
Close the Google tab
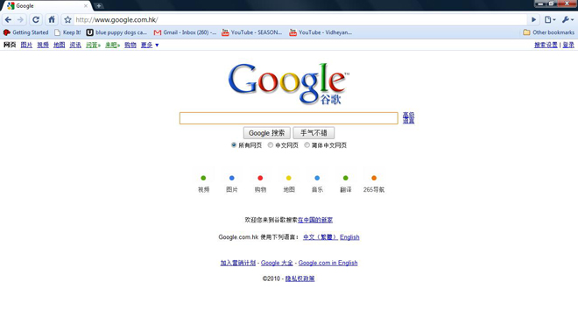pos(86,6)
